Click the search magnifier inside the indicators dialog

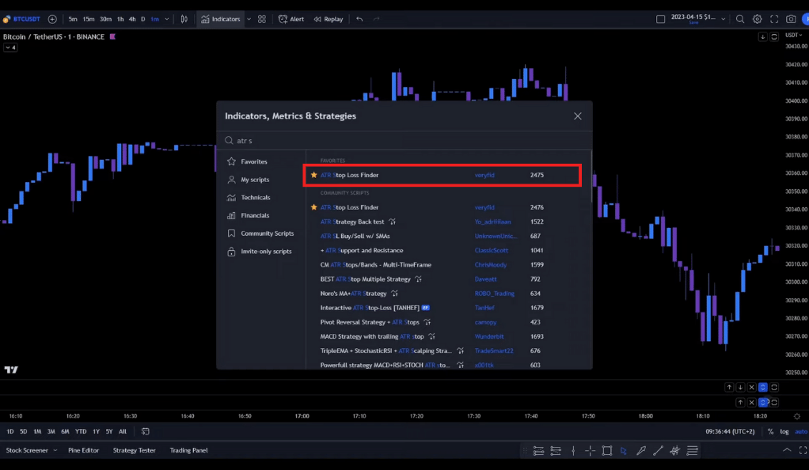click(x=229, y=140)
